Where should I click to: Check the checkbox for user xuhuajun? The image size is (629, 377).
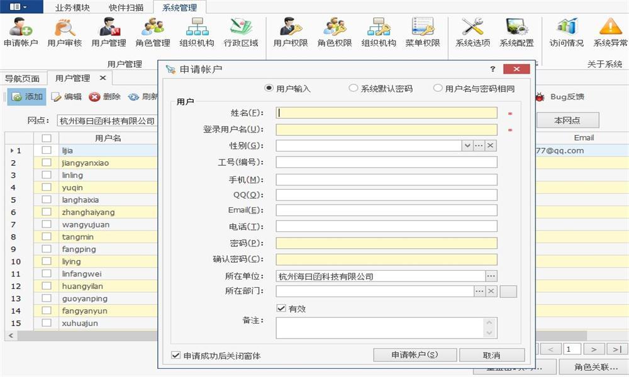point(47,323)
